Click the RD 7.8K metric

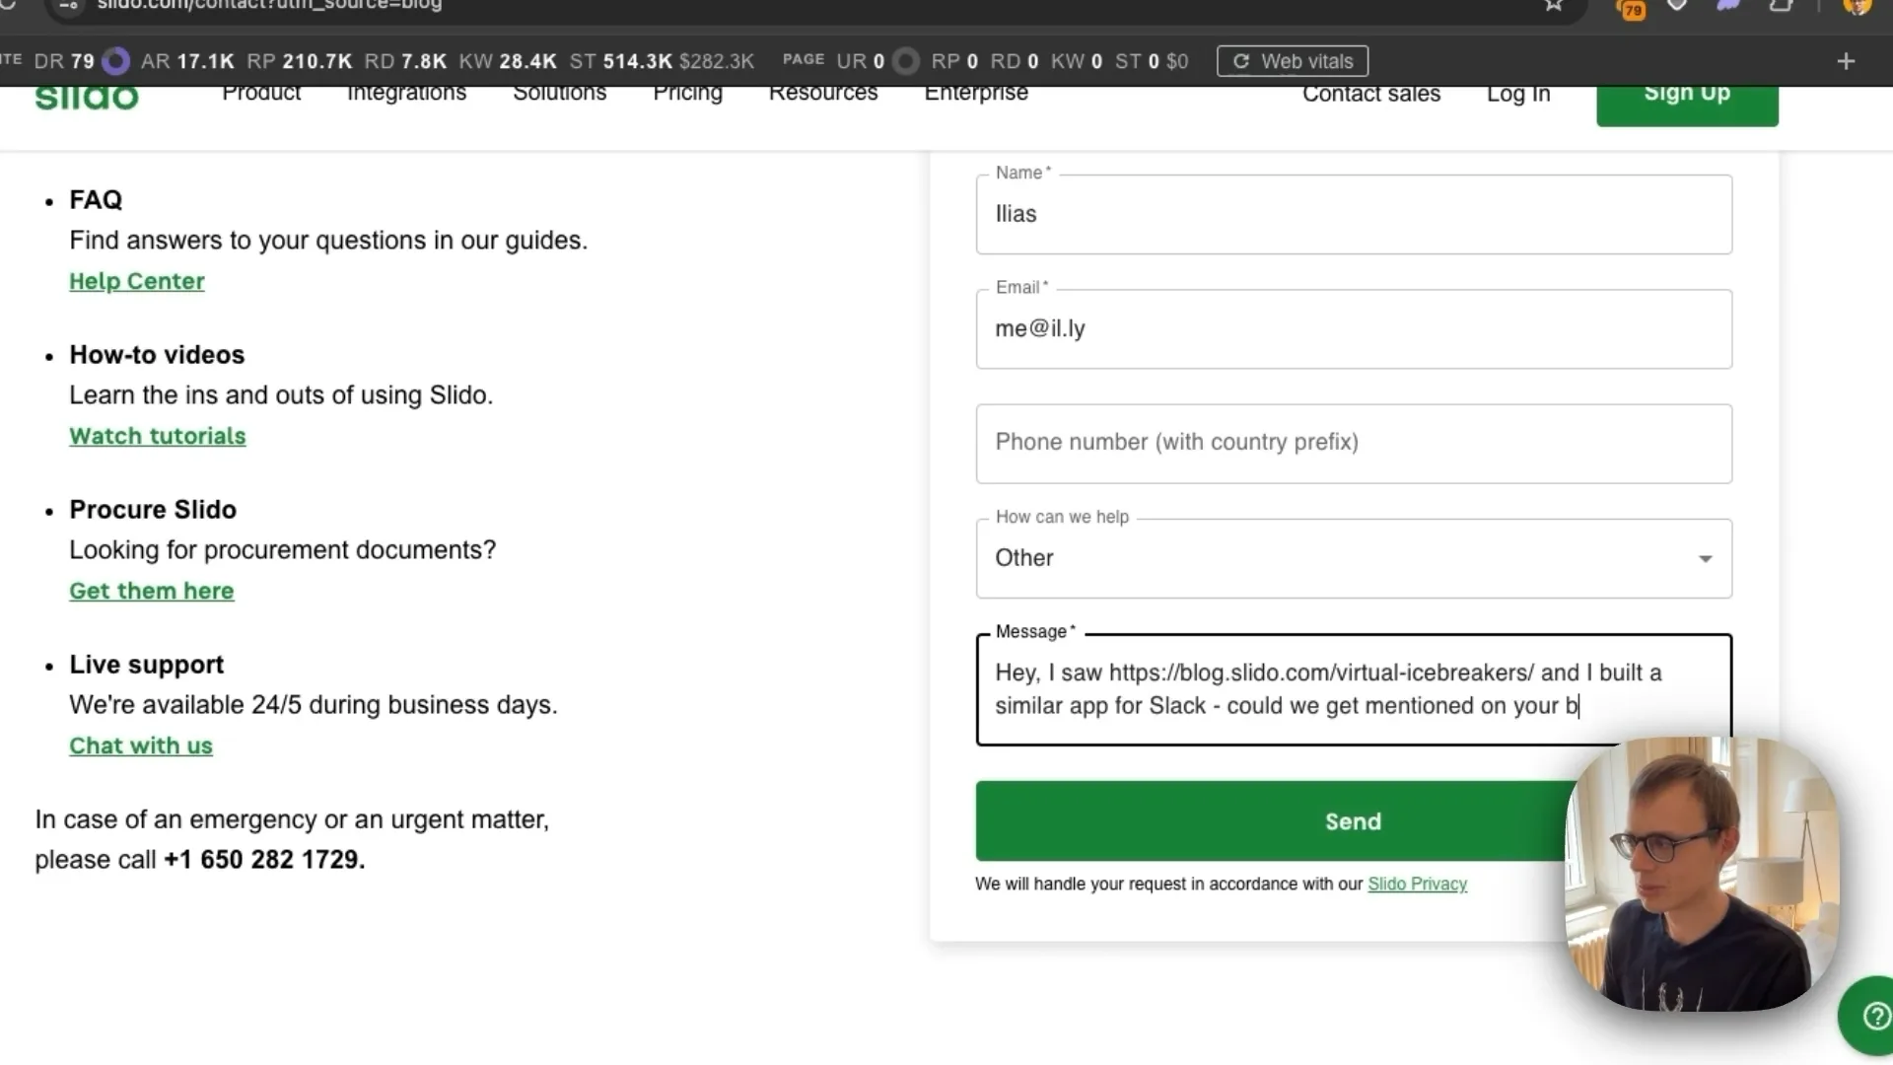coord(405,61)
